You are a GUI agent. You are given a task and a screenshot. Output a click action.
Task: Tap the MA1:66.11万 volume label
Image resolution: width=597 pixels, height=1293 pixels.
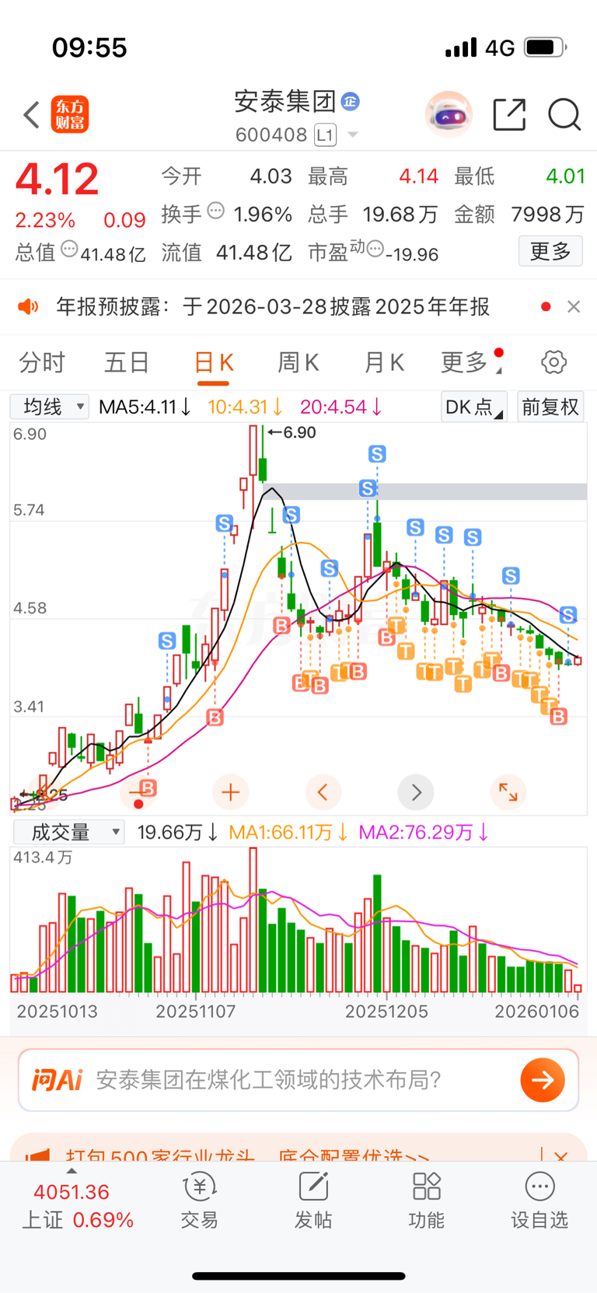[288, 833]
